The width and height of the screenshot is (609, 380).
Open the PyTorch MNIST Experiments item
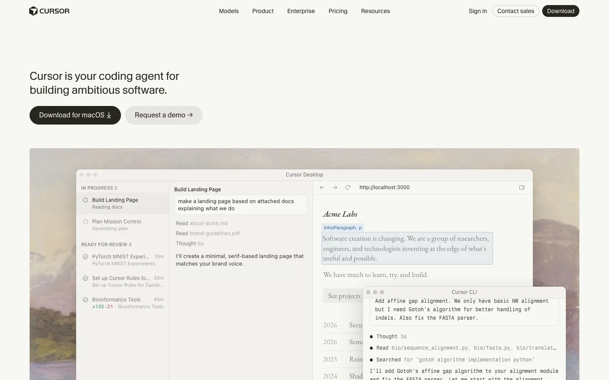click(123, 260)
